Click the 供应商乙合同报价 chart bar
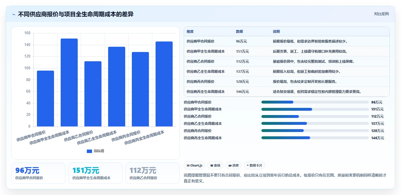The width and height of the screenshot is (401, 195). click(x=93, y=94)
